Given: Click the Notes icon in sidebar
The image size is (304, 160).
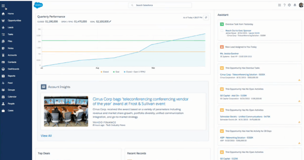Looking at the screenshot, I should point(3,48).
